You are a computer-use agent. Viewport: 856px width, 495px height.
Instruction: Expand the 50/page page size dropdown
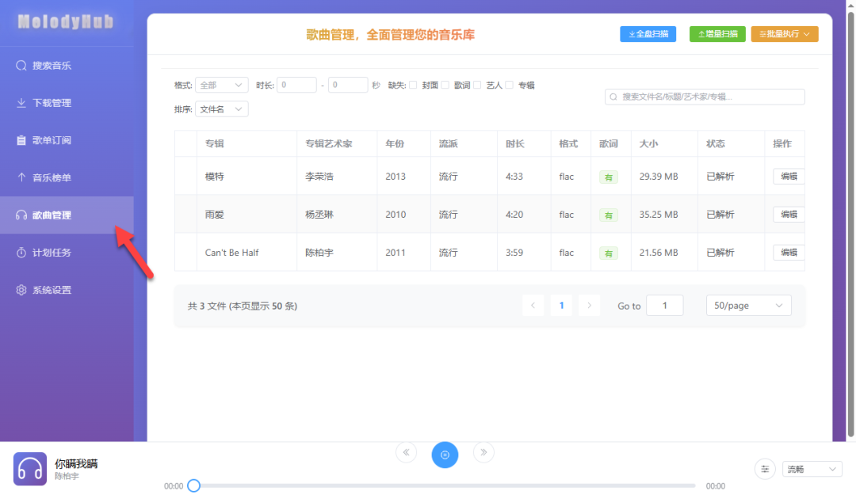coord(748,306)
